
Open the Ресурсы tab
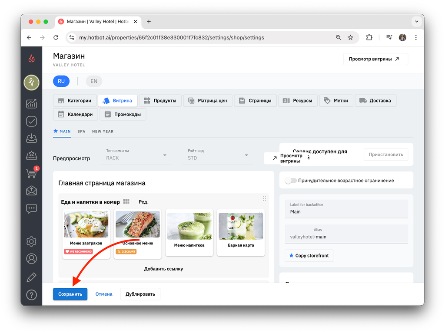(x=298, y=100)
